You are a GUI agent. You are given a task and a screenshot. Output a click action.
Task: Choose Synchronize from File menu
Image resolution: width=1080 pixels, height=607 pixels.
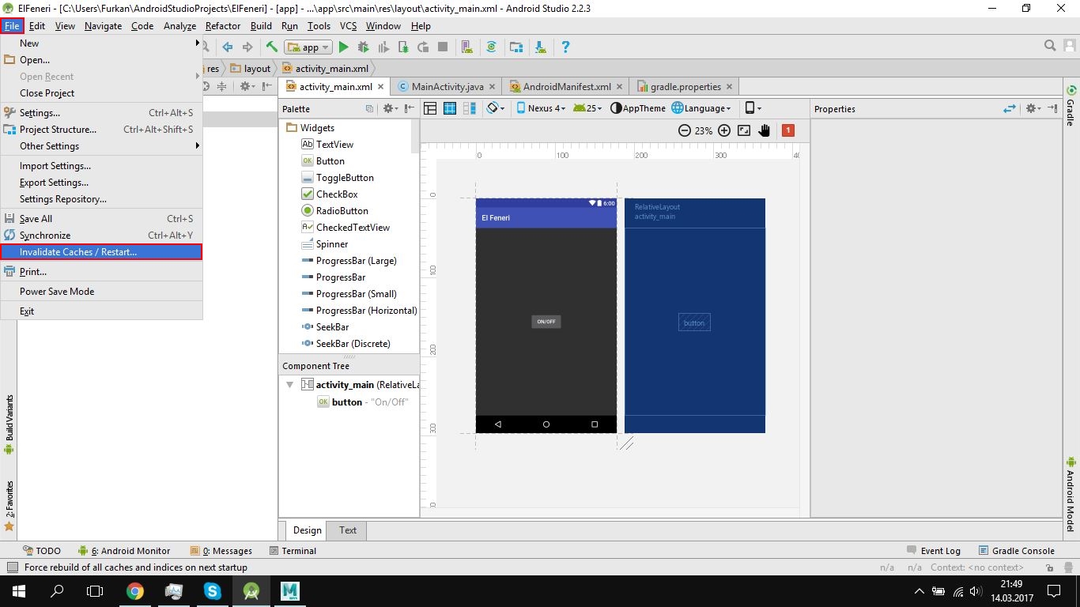101,236
